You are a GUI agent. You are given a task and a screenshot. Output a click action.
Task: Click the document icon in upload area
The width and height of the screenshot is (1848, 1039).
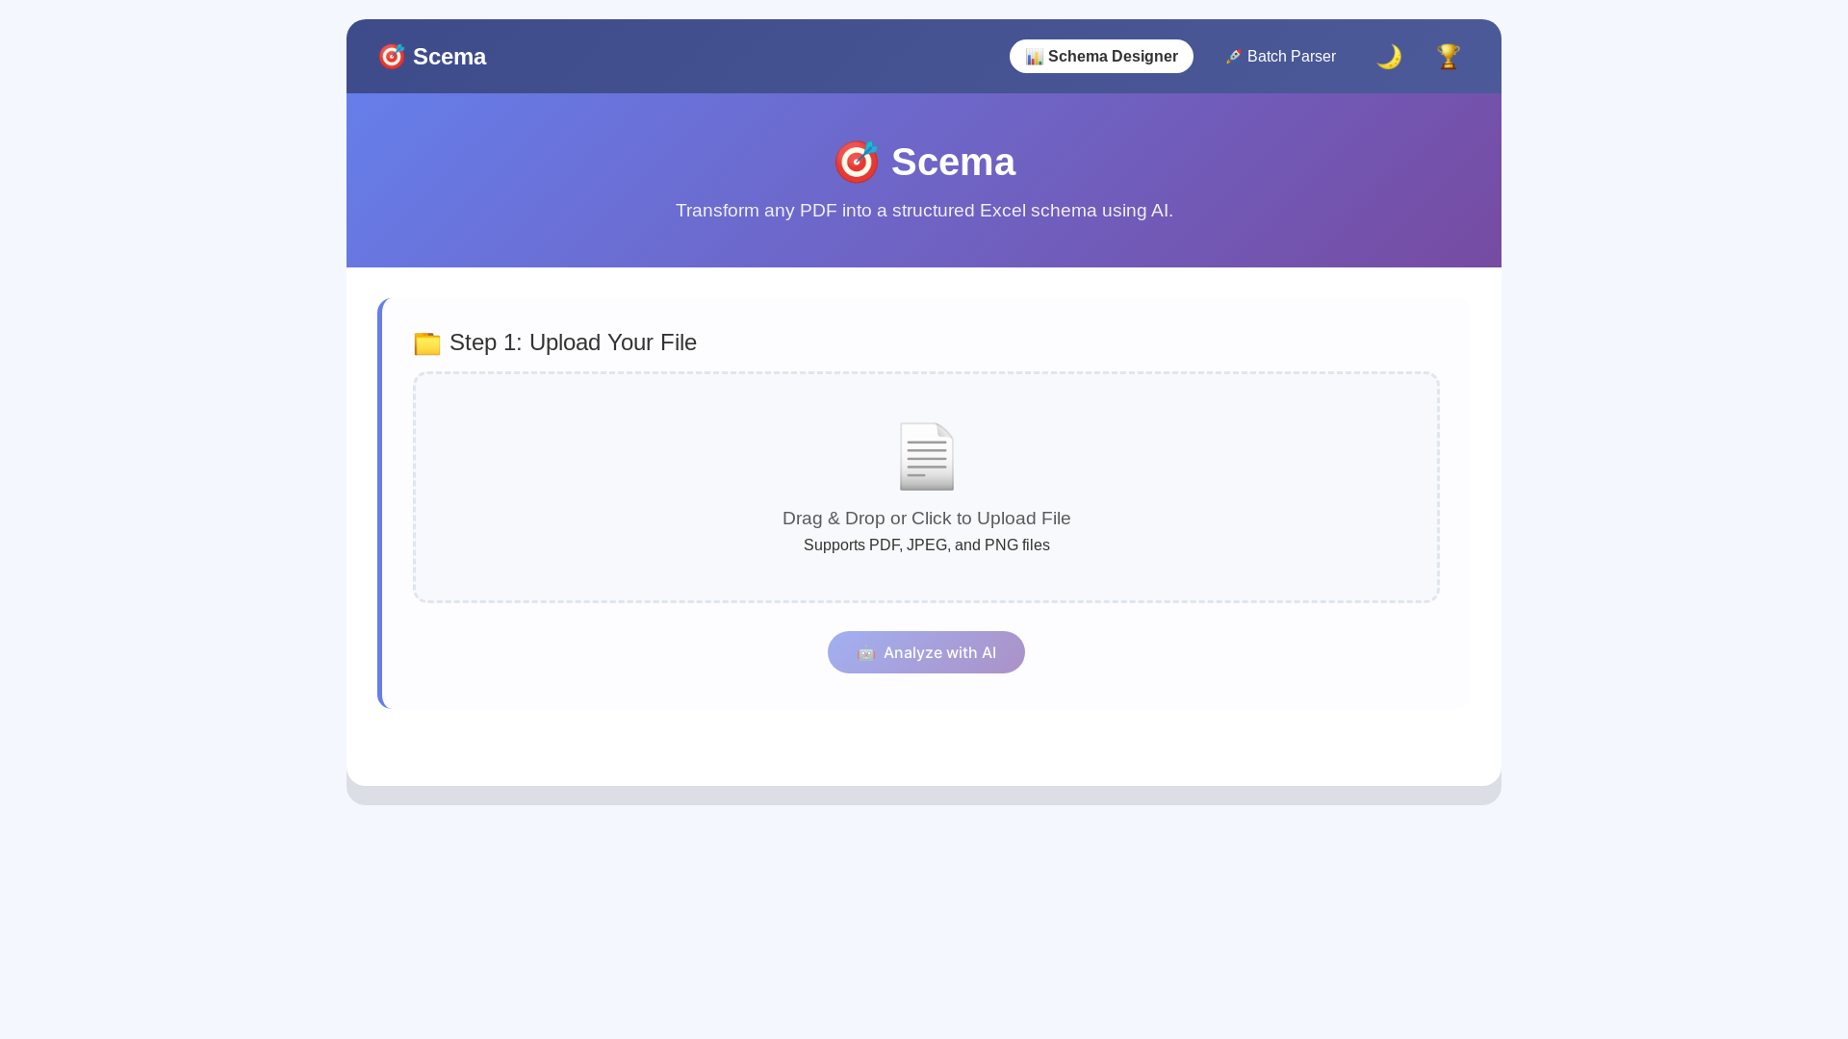pos(927,457)
